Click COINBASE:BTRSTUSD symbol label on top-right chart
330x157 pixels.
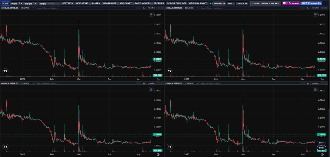[x=174, y=8]
